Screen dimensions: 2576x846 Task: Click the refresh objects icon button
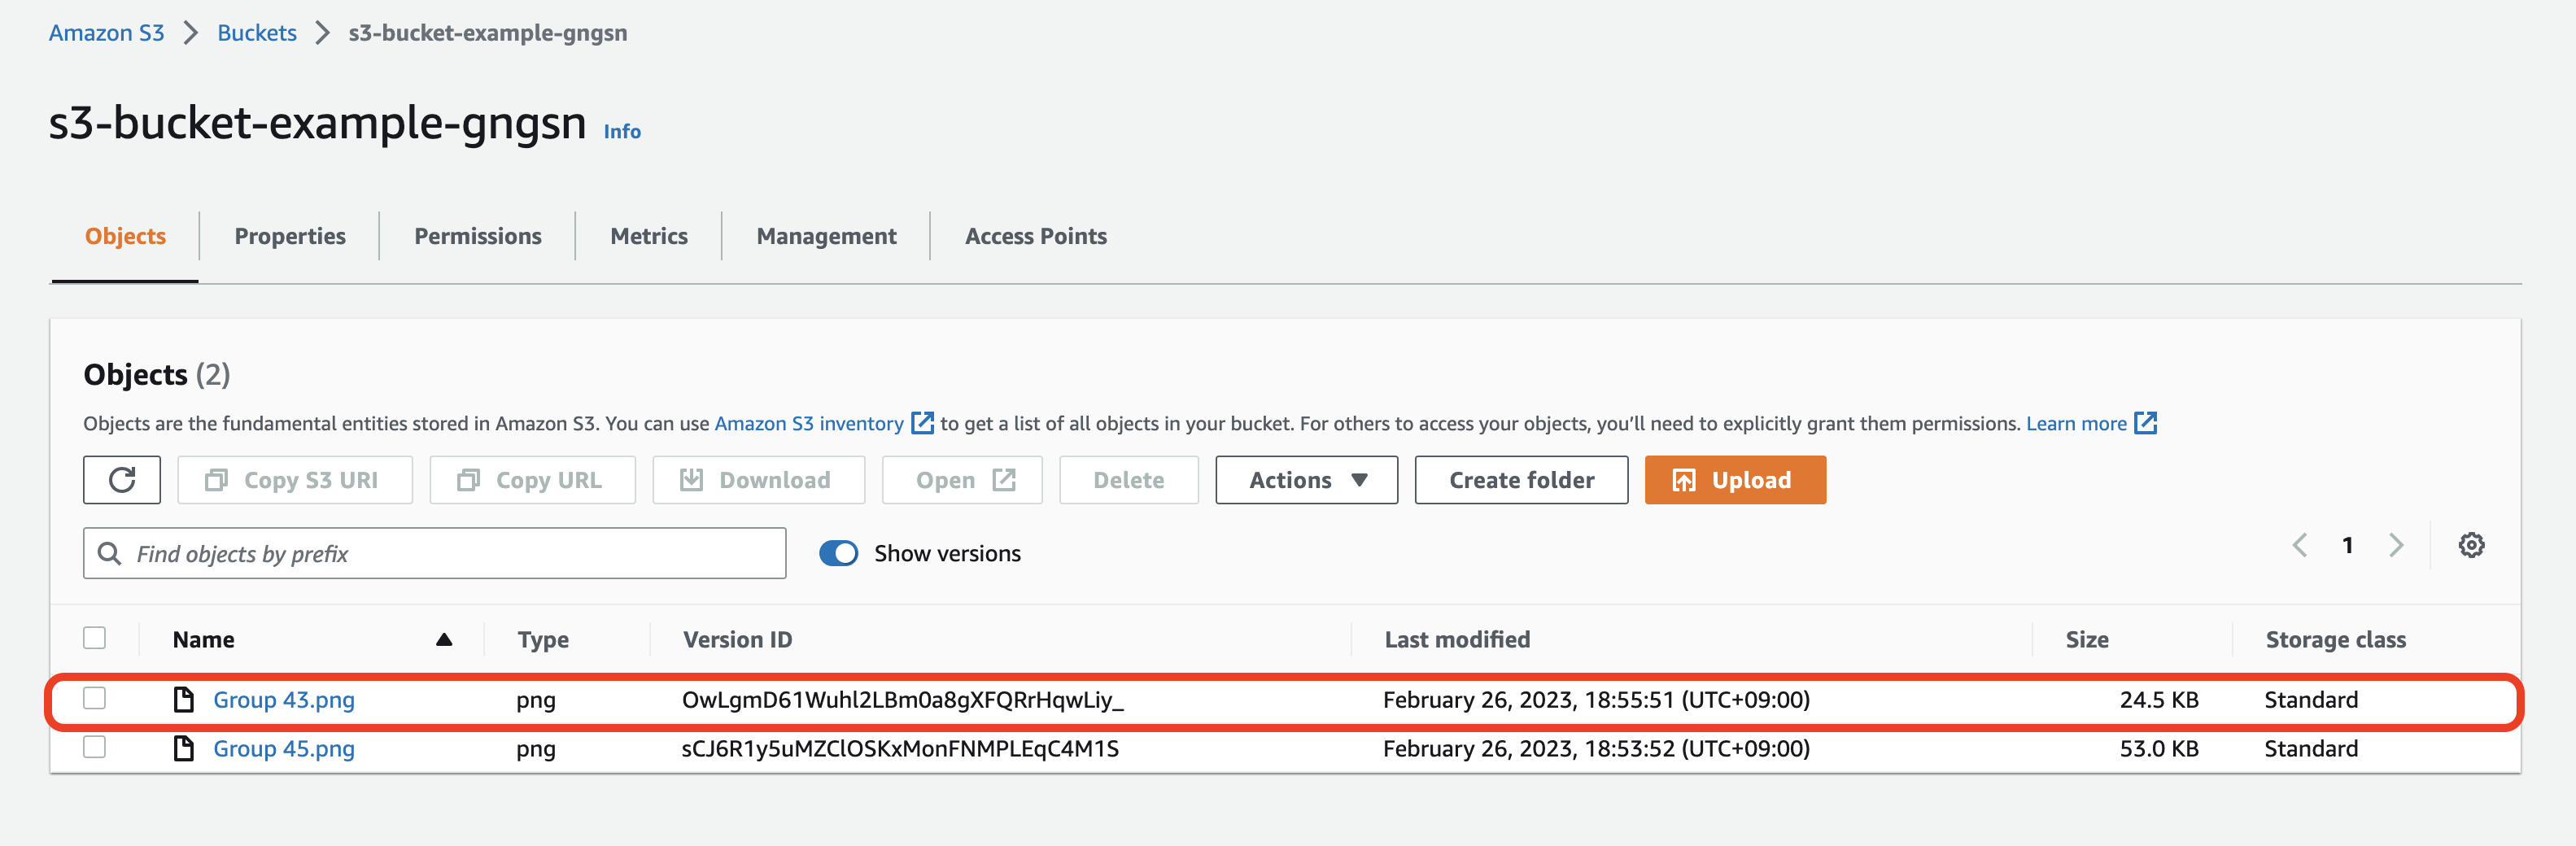(x=122, y=480)
